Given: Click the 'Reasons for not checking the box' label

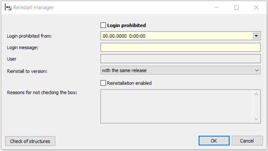Looking at the screenshot, I should coord(42,93).
